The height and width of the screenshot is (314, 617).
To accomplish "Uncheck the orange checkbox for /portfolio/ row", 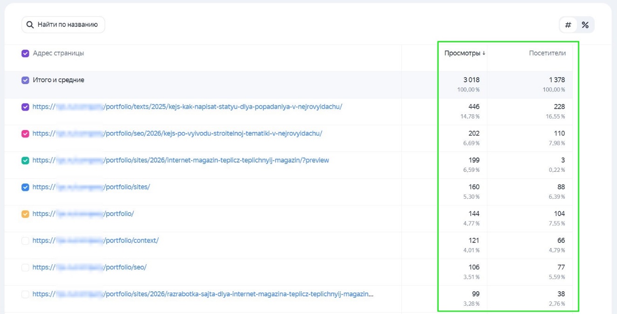I will click(26, 214).
